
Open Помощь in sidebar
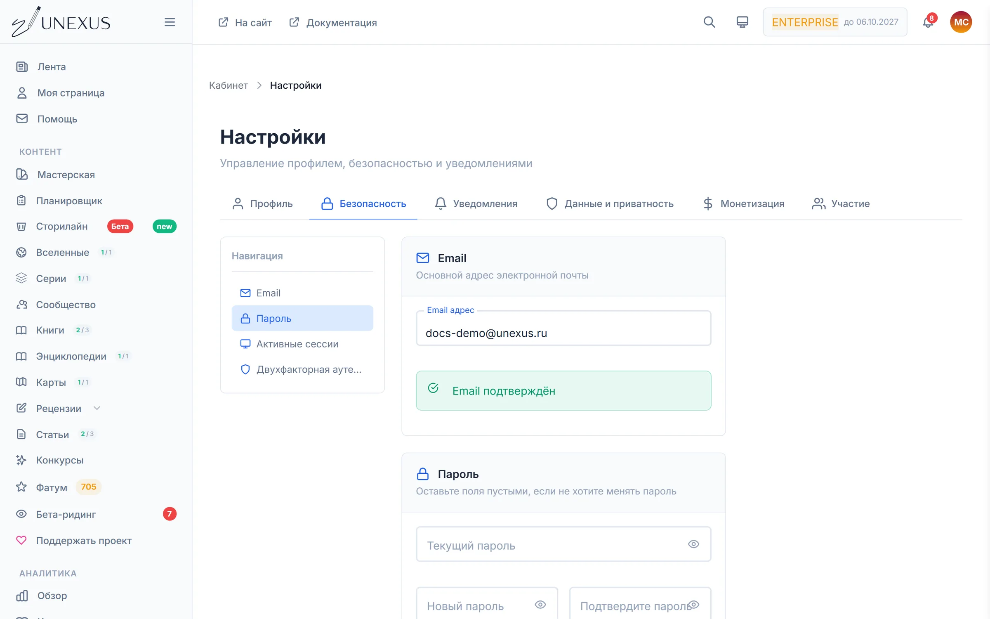point(57,119)
